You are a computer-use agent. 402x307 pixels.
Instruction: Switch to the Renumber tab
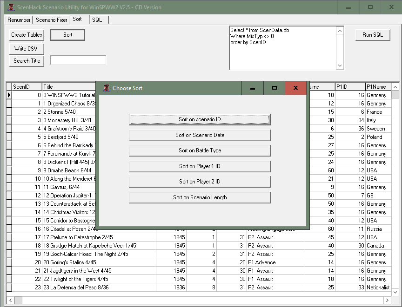click(x=19, y=20)
